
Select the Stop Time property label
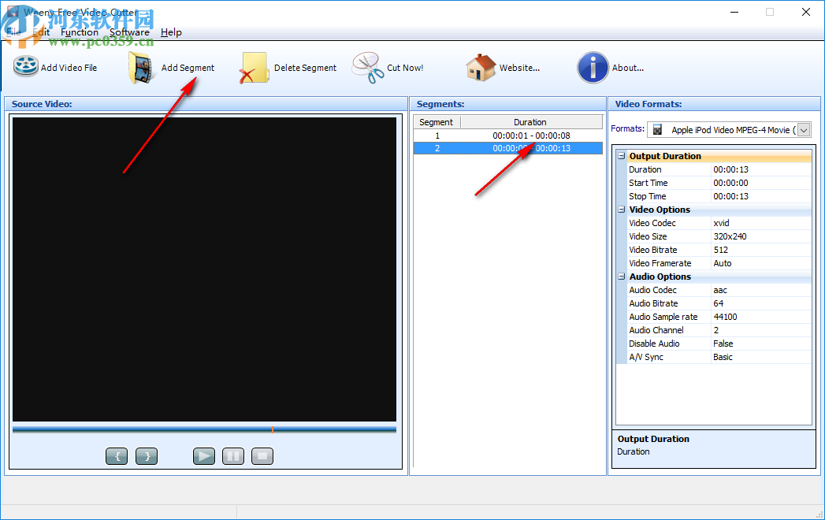(648, 196)
